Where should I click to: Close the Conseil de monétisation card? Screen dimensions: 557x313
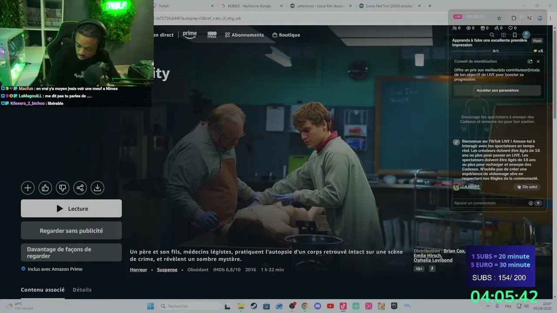(538, 61)
